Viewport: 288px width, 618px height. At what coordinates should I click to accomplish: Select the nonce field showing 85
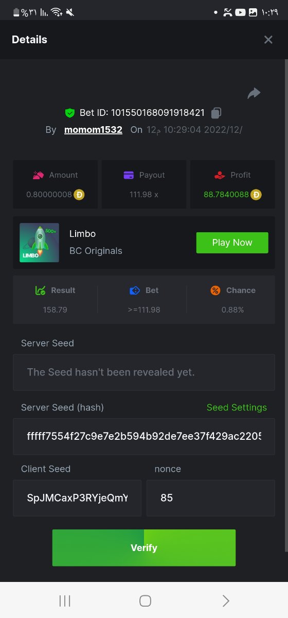[211, 498]
